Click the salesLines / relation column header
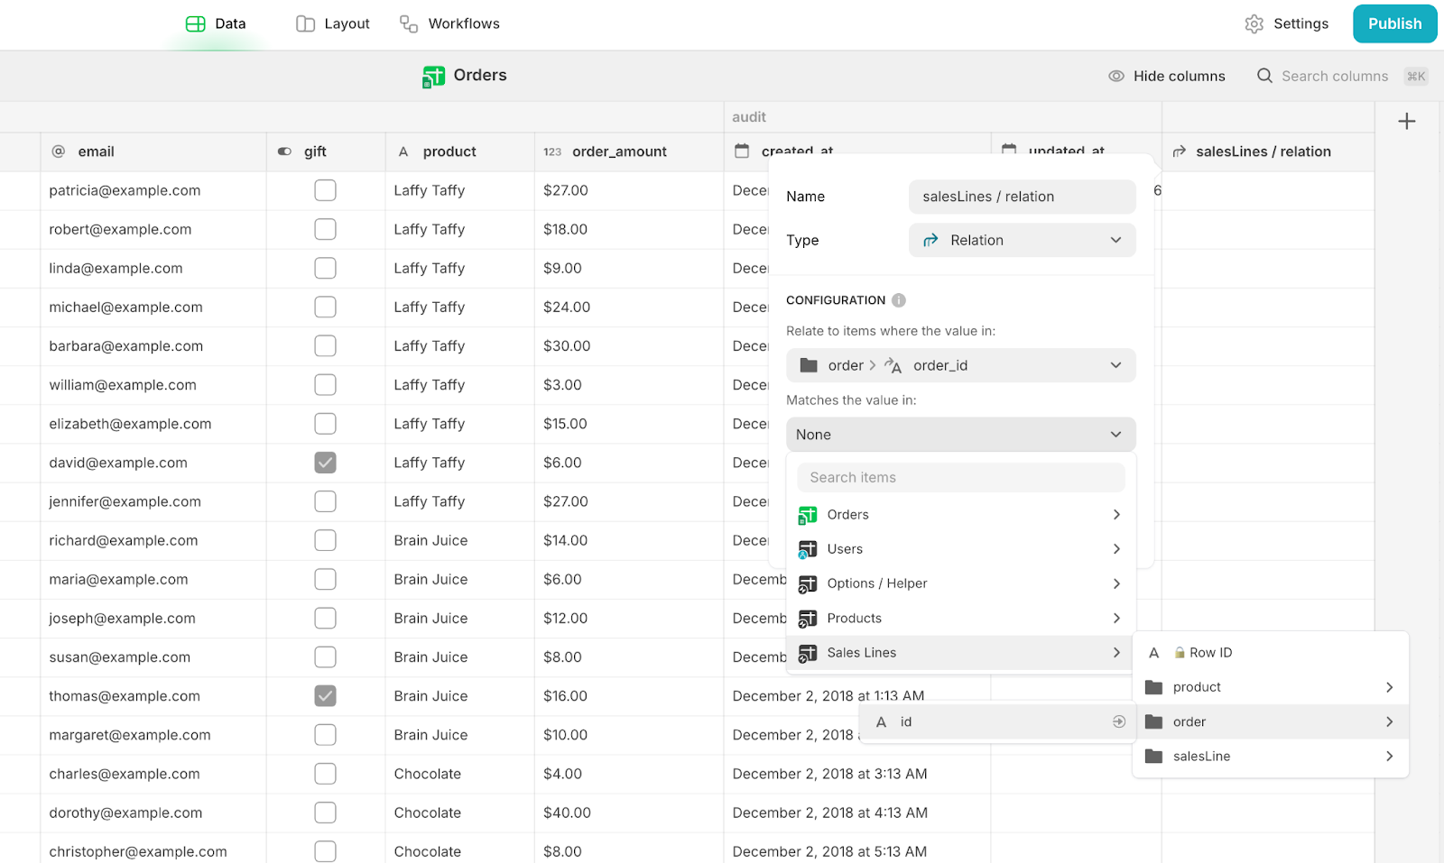The height and width of the screenshot is (863, 1444). tap(1268, 151)
